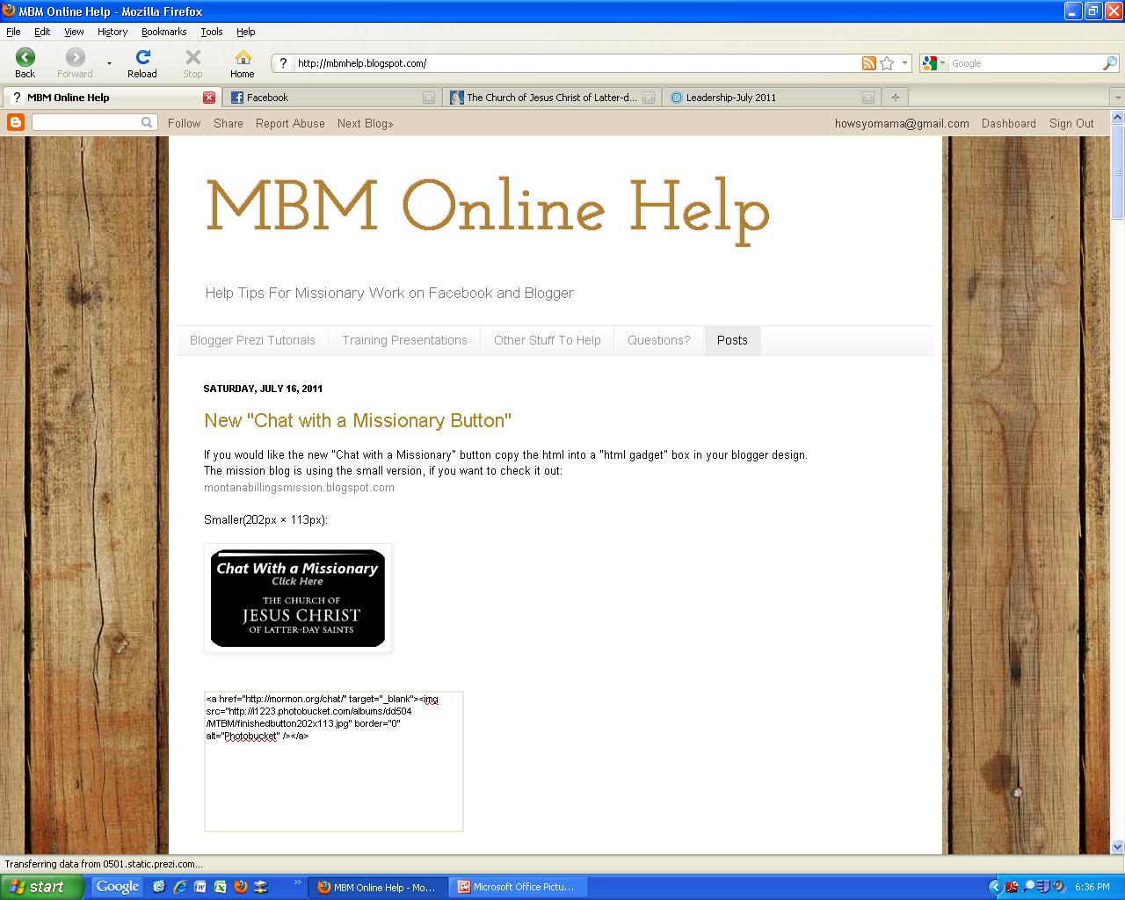Switch to Church of Jesus Christ tab
This screenshot has height=900, width=1125.
click(x=551, y=98)
